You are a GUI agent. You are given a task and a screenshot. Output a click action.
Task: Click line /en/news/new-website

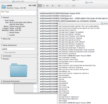tap(68, 99)
